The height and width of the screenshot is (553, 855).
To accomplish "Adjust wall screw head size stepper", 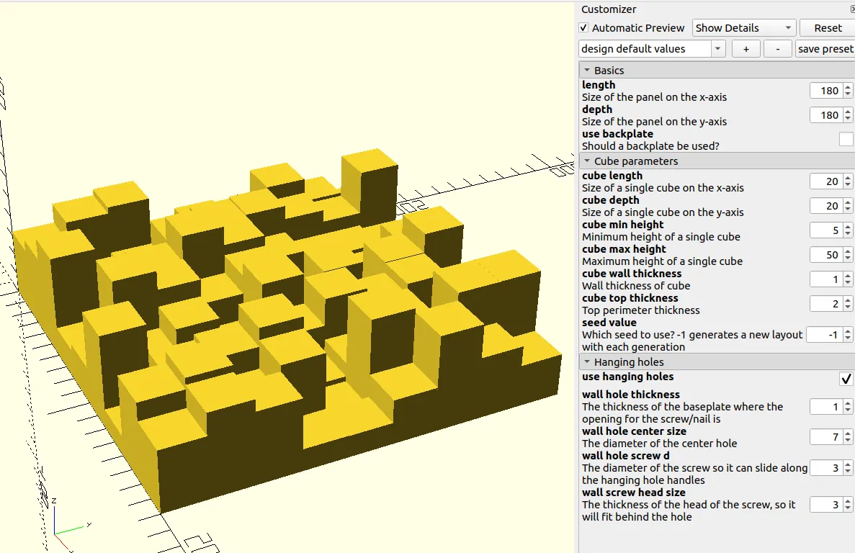I will [847, 505].
